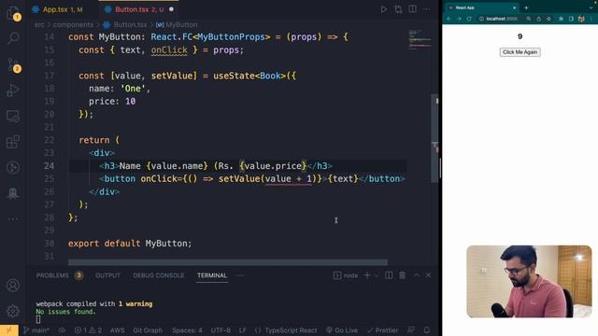
Task: Open the Search view in activity bar
Action: pos(13,37)
